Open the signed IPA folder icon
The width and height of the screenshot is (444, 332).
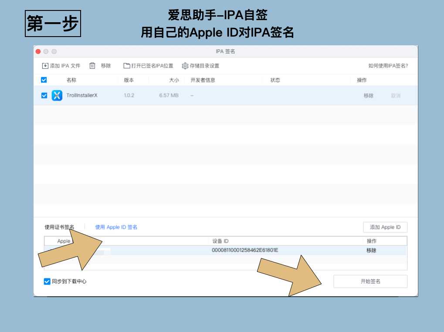[x=126, y=66]
